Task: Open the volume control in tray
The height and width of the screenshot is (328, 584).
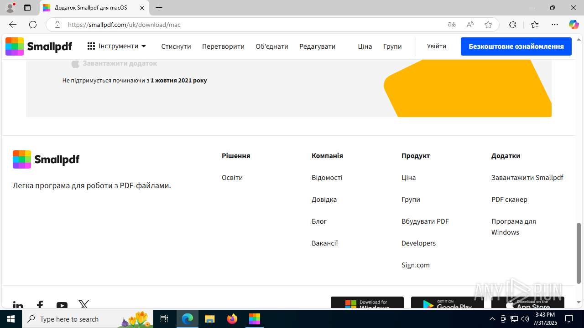Action: click(525, 319)
